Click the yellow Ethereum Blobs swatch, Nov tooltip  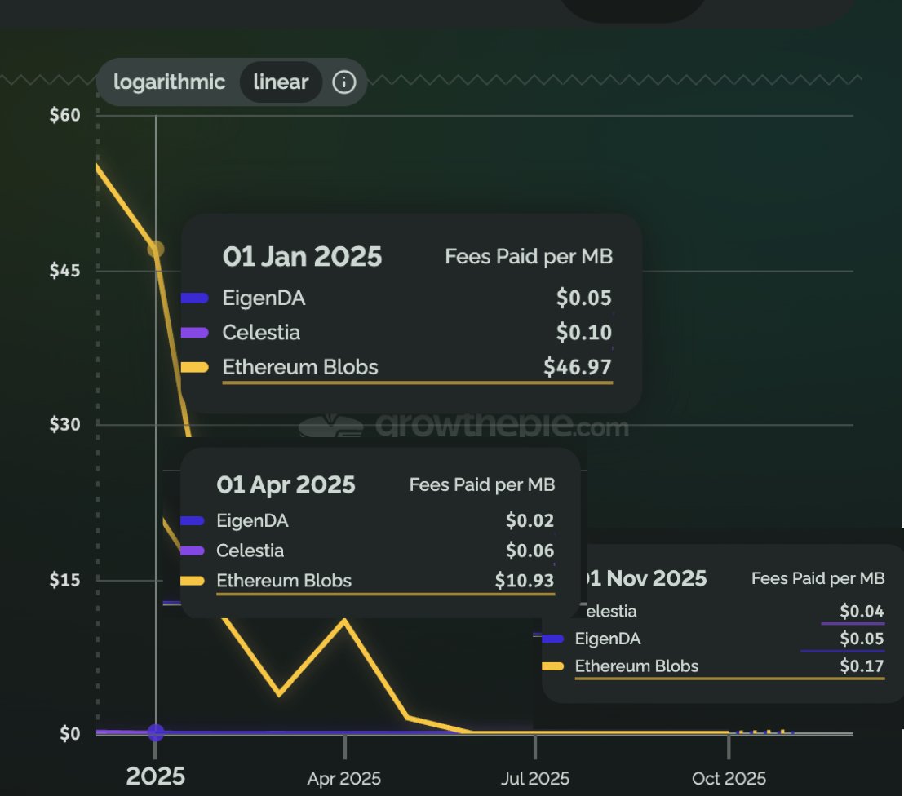coord(553,666)
